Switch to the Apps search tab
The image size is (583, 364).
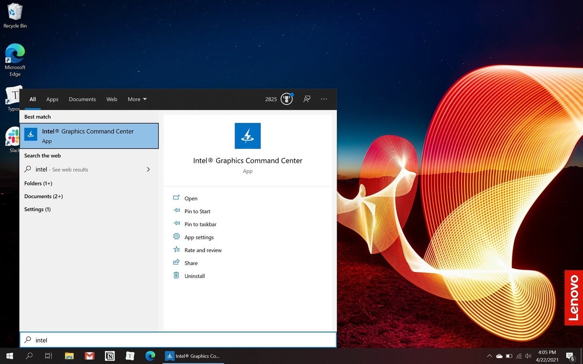(52, 99)
